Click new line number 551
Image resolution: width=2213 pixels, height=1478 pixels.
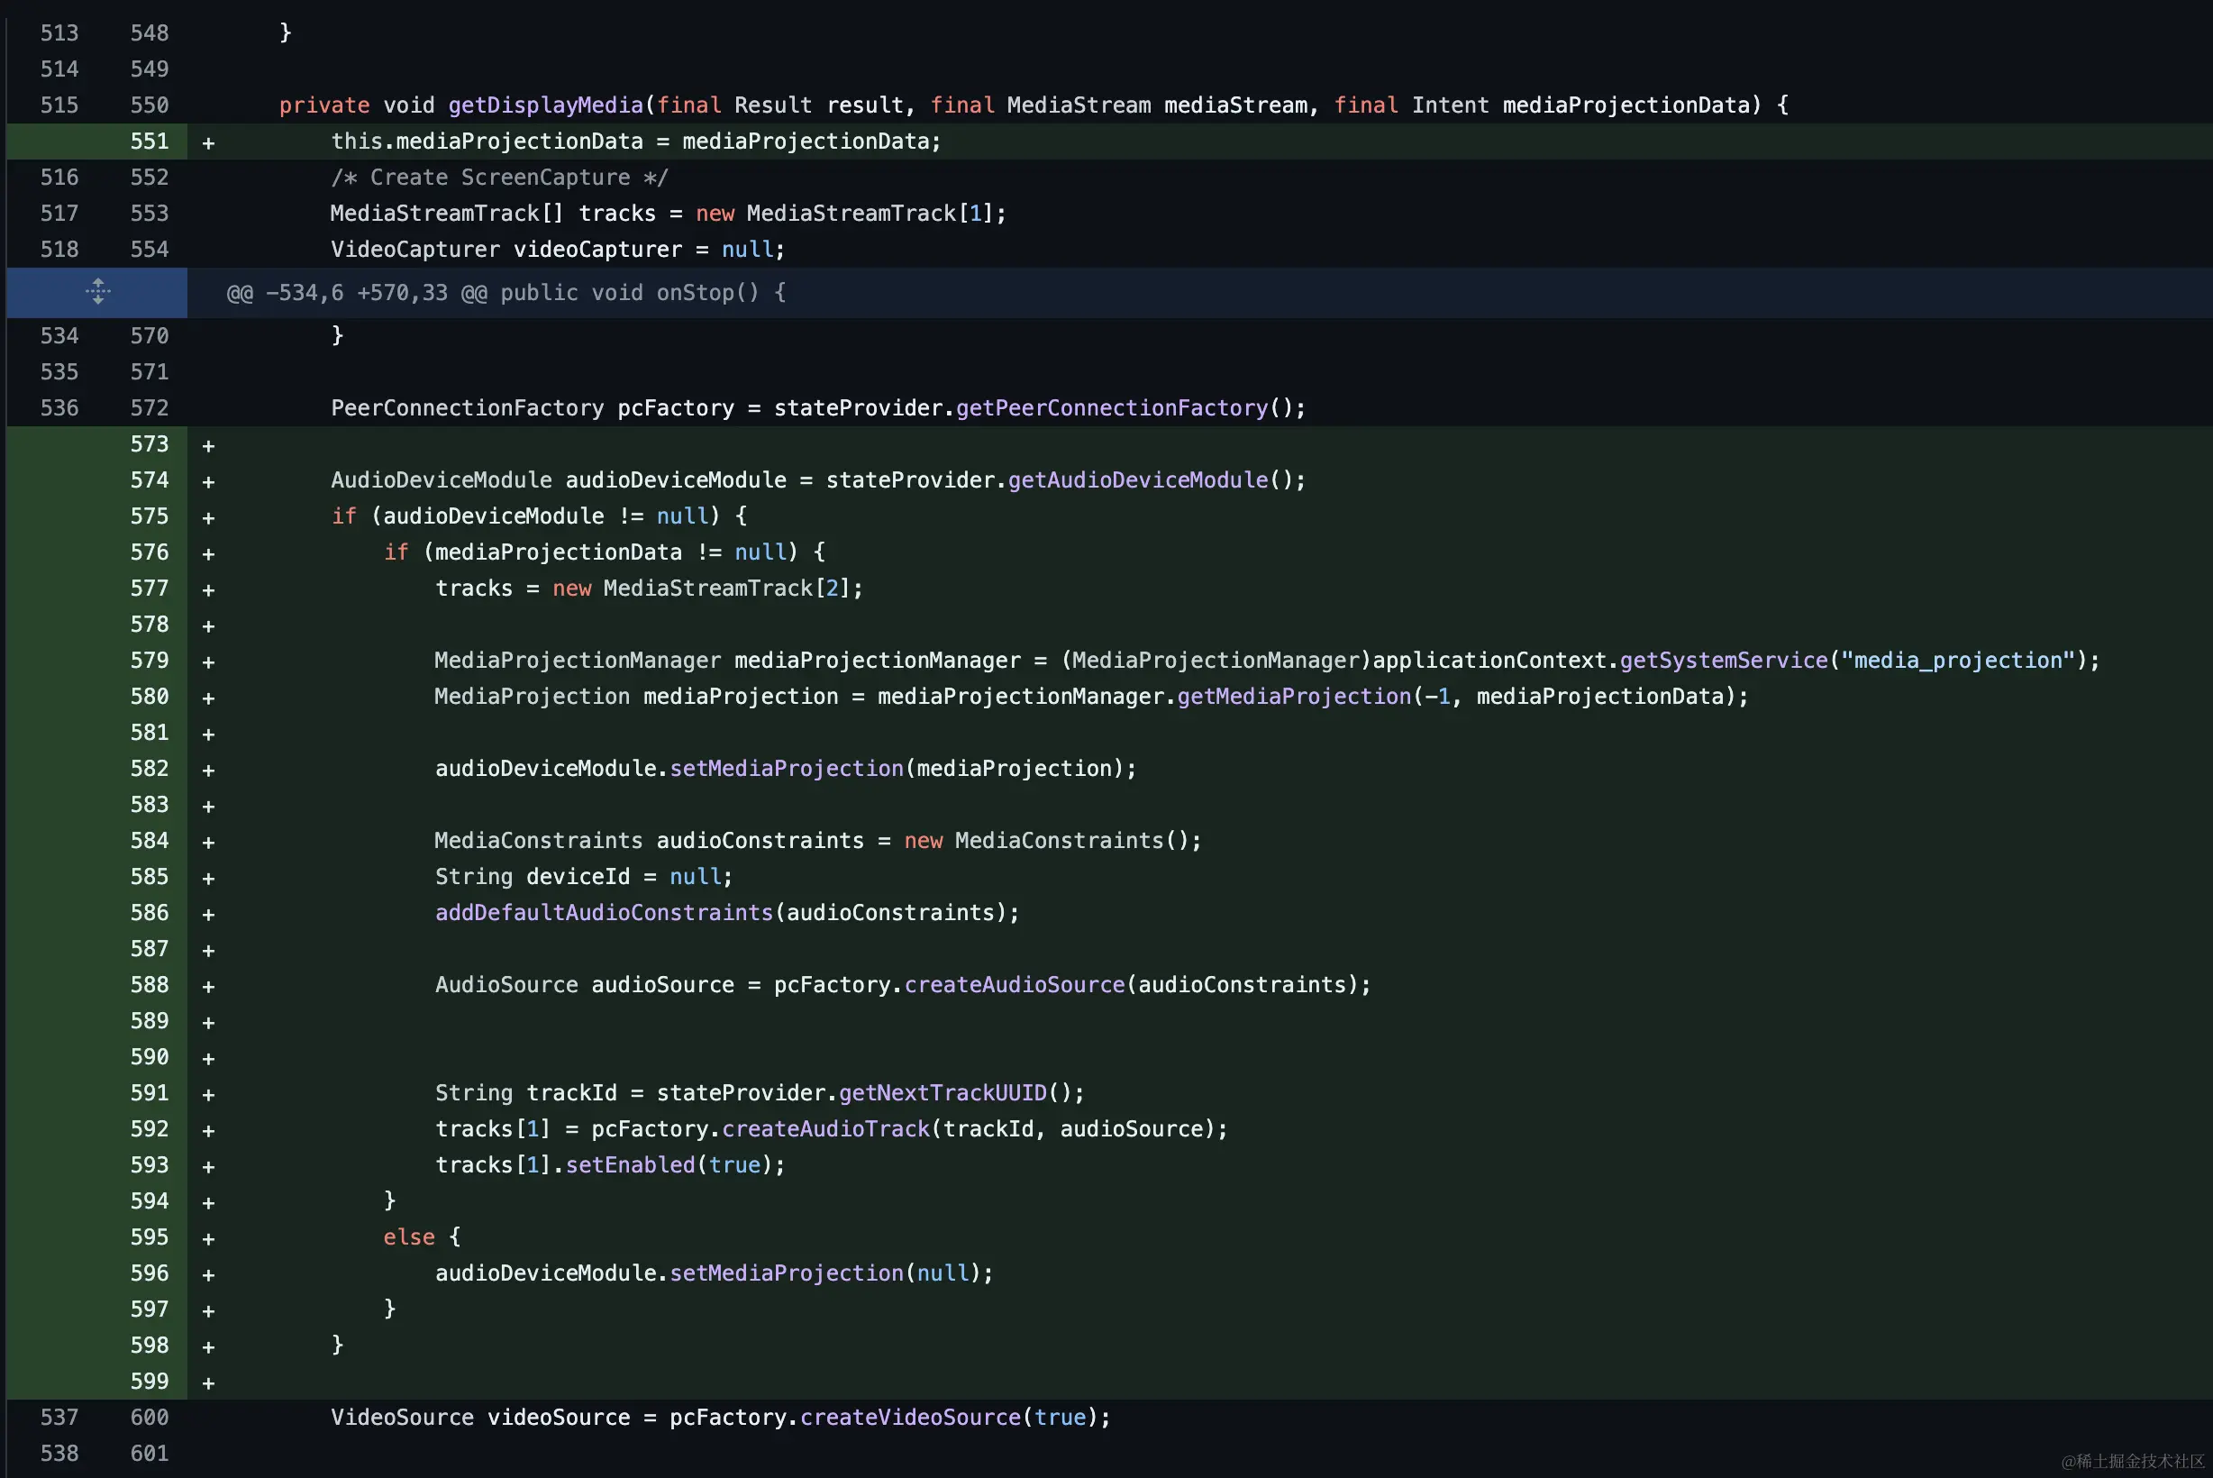(x=149, y=141)
